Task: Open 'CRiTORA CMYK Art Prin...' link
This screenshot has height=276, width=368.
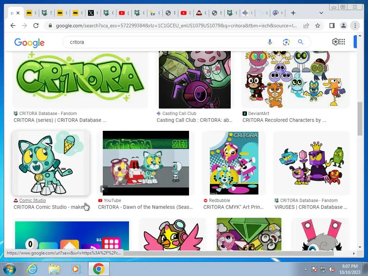Action: (x=234, y=207)
